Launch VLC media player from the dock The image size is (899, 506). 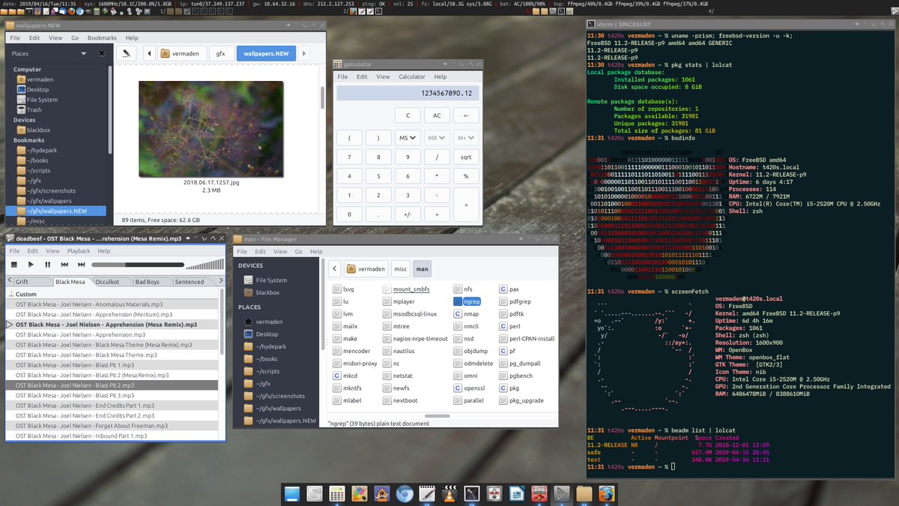[x=448, y=494]
